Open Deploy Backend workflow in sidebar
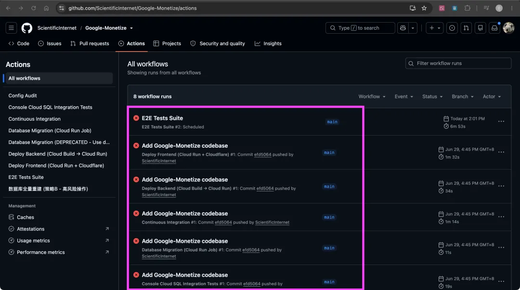 pos(58,154)
